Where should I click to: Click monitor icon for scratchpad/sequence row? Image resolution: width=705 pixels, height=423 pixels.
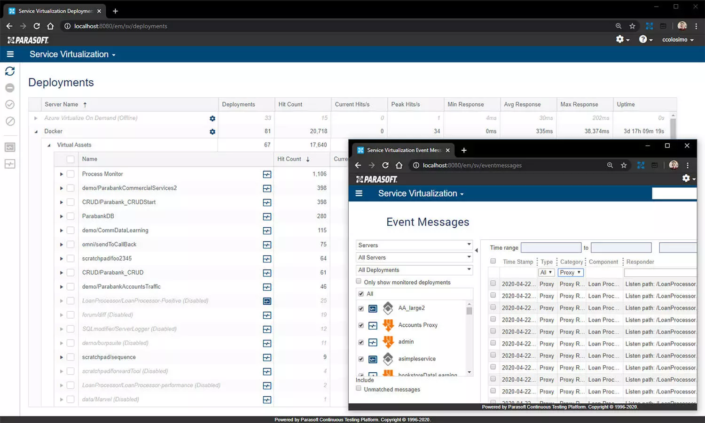pyautogui.click(x=267, y=357)
